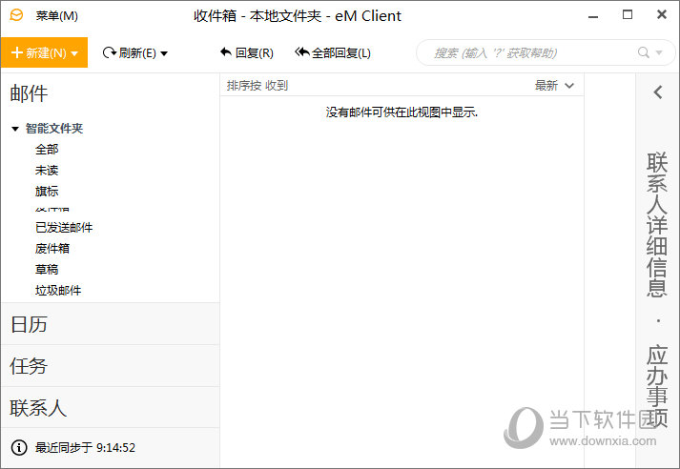Select the 废件箱 folder
The height and width of the screenshot is (469, 680).
pos(52,249)
